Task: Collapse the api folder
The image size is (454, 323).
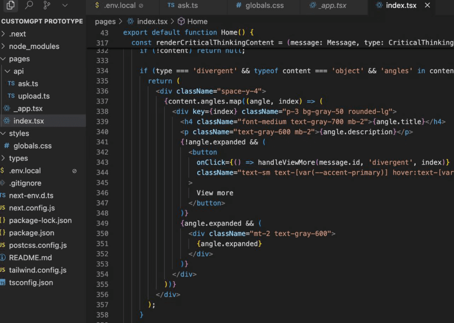Action: 18,71
